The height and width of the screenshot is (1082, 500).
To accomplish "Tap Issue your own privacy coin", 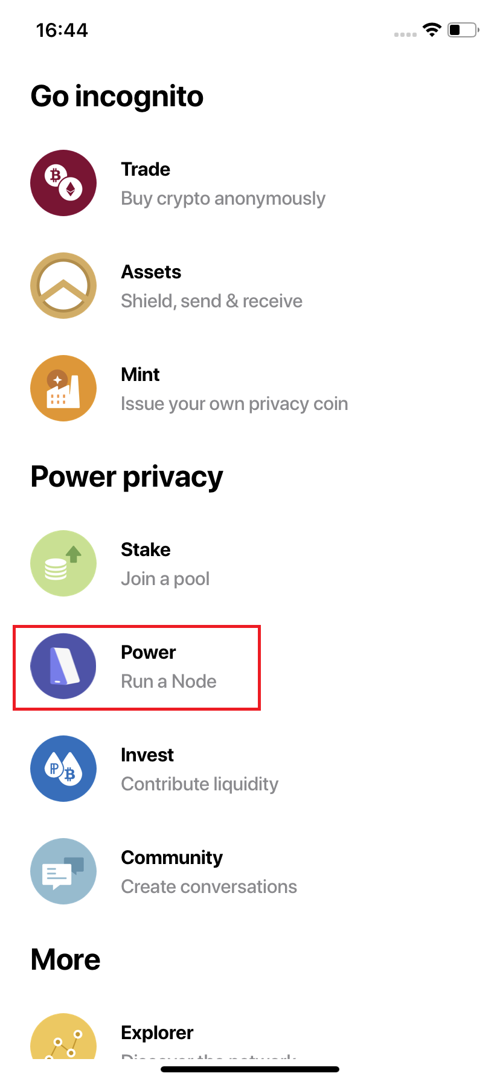I will tap(234, 403).
